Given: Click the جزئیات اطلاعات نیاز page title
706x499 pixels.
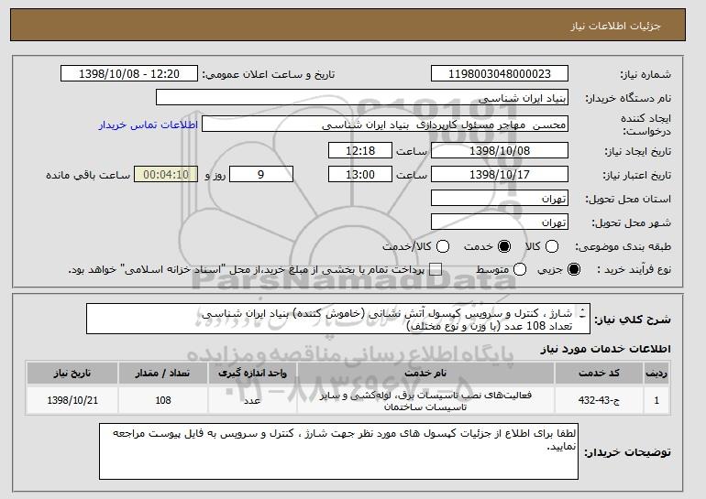Looking at the screenshot, I should click(x=615, y=26).
